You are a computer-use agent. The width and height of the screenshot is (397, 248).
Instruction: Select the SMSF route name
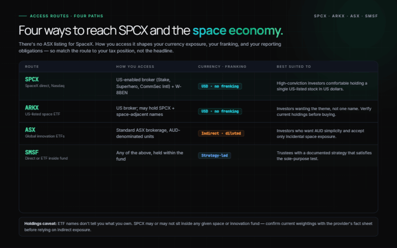tap(32, 152)
